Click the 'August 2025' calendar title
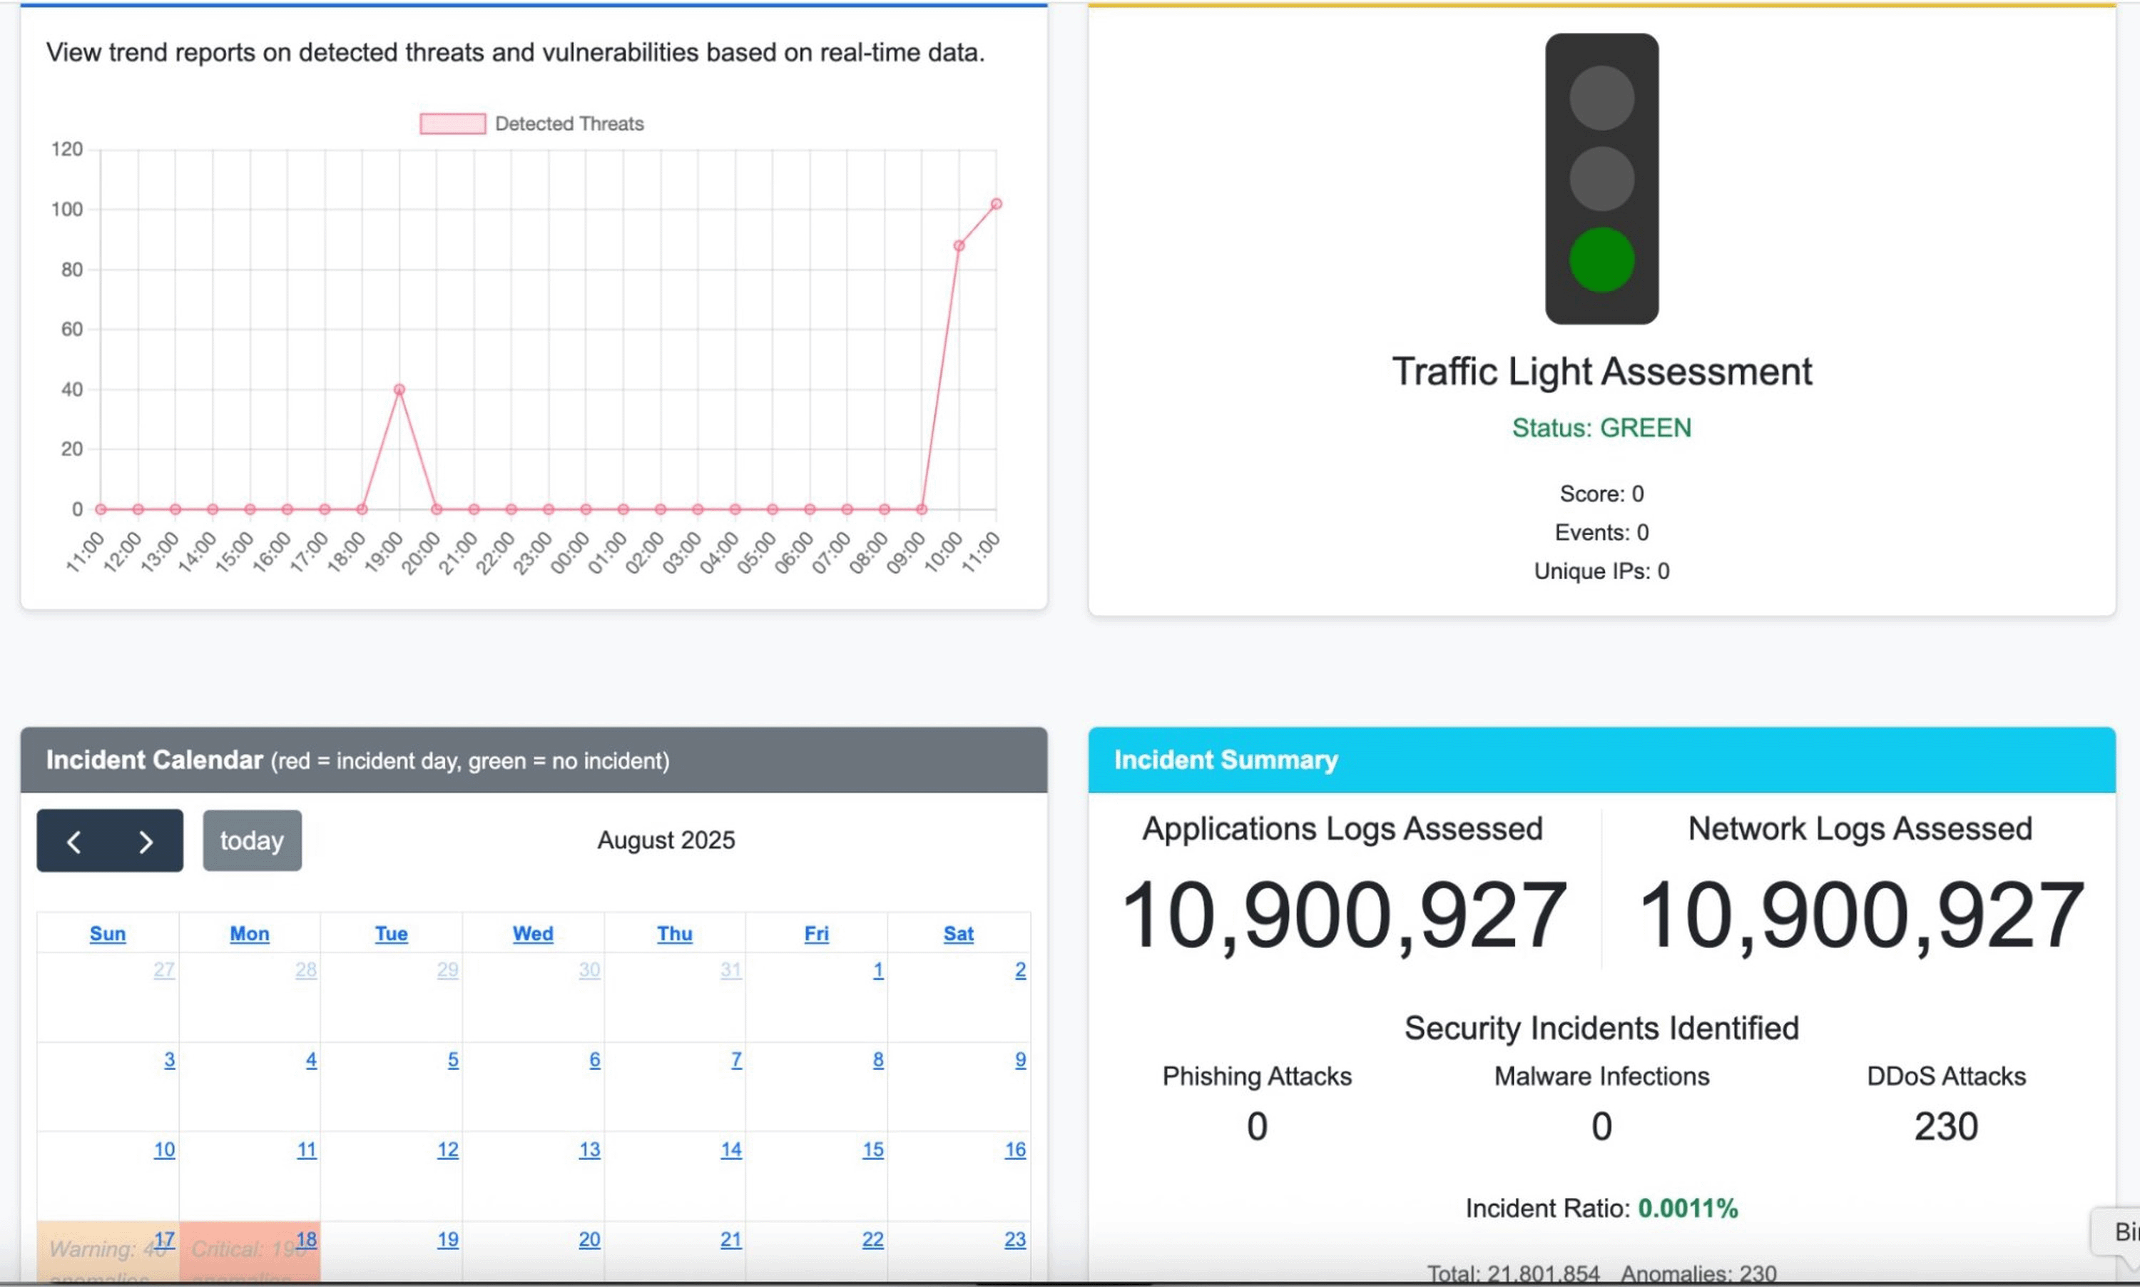 [x=666, y=840]
